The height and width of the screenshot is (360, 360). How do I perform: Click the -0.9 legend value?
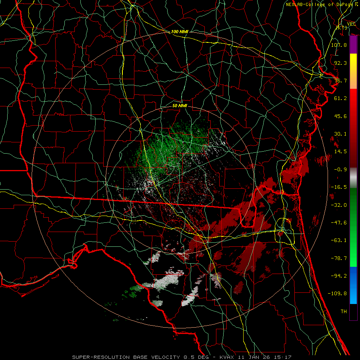340,170
